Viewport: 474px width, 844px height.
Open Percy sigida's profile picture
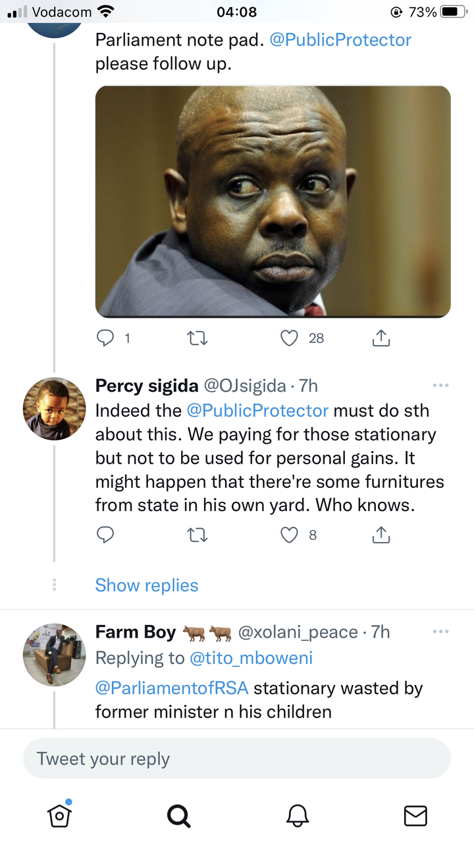pyautogui.click(x=55, y=408)
